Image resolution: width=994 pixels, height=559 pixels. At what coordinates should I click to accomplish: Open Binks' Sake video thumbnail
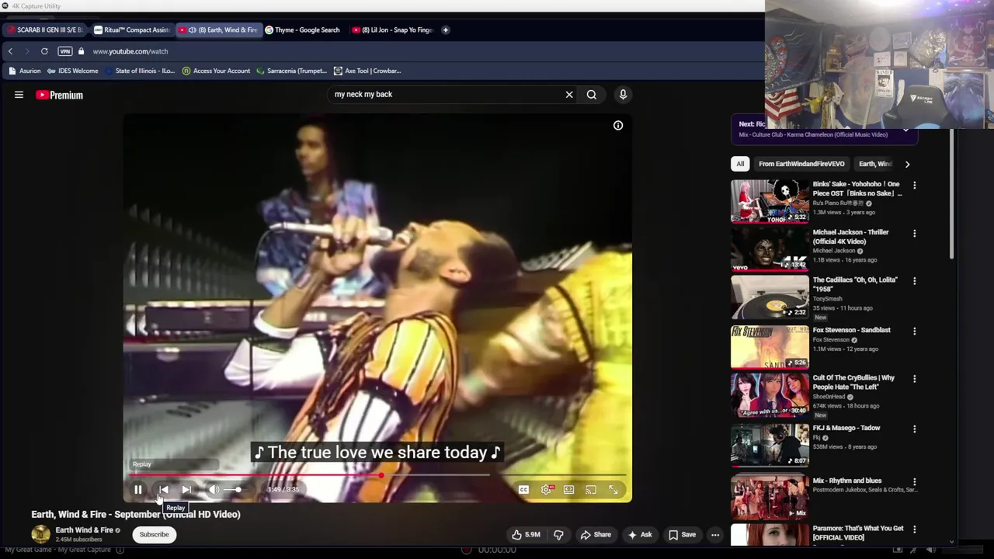coord(770,201)
